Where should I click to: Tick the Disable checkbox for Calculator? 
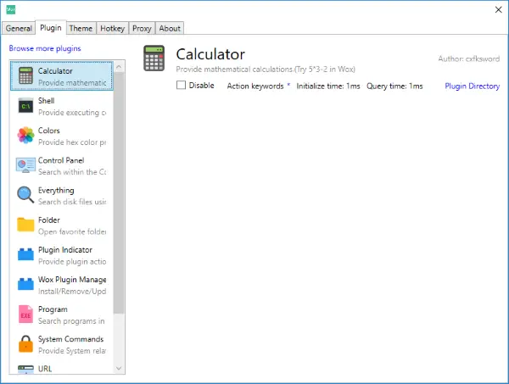pyautogui.click(x=181, y=86)
